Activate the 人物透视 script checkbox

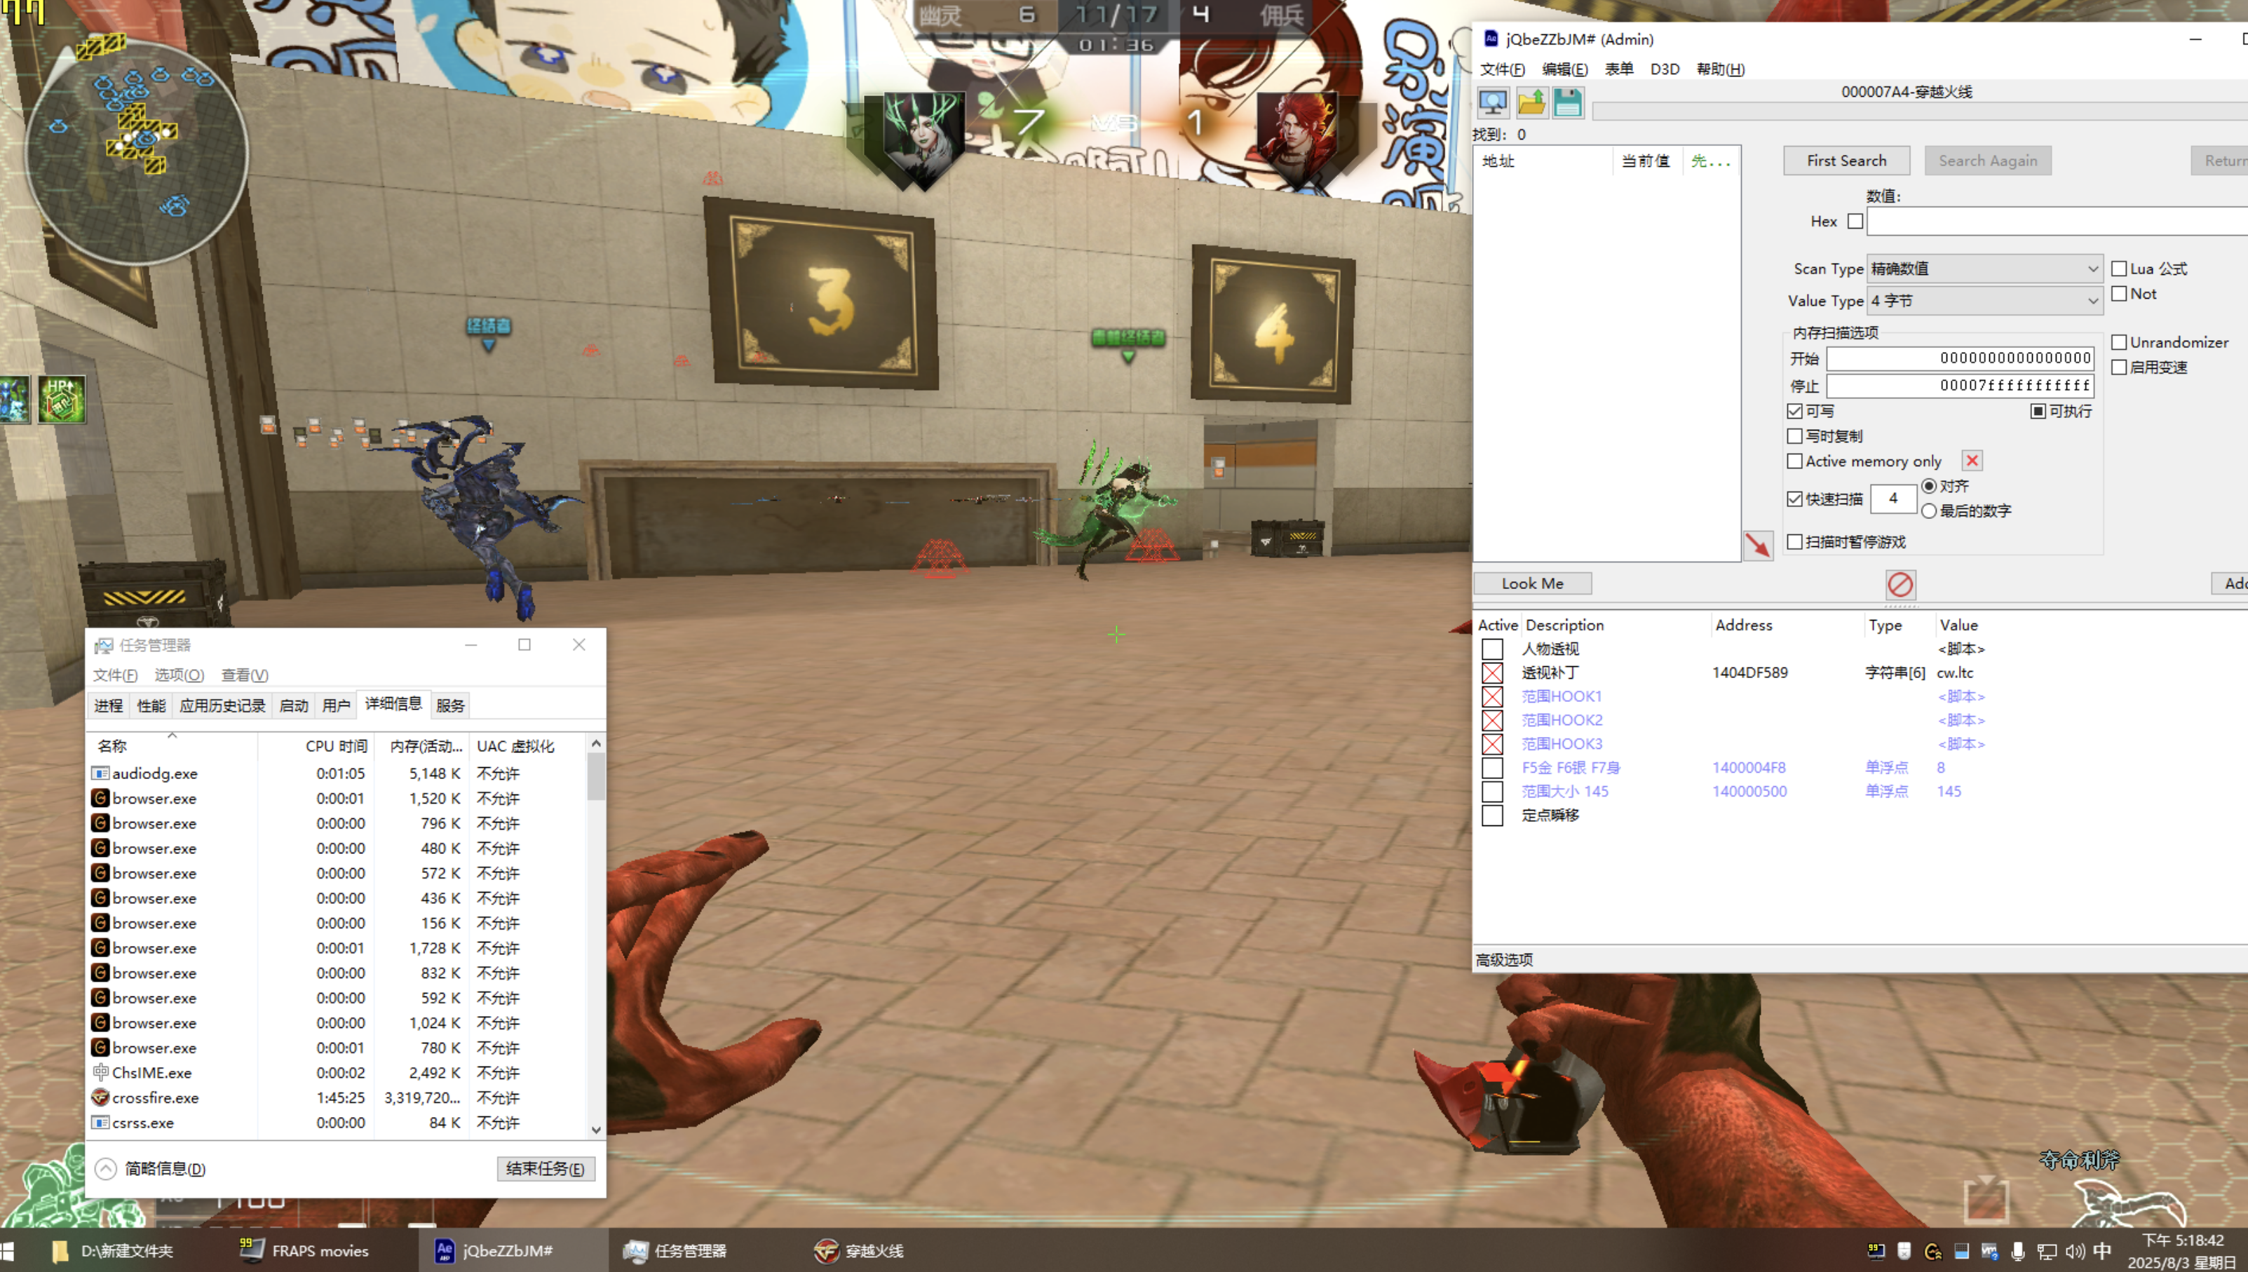(x=1491, y=649)
